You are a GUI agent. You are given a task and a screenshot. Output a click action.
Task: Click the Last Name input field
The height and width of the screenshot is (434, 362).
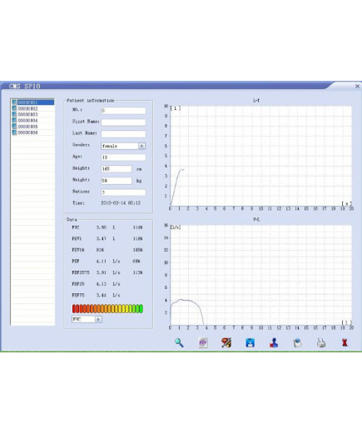(x=123, y=134)
